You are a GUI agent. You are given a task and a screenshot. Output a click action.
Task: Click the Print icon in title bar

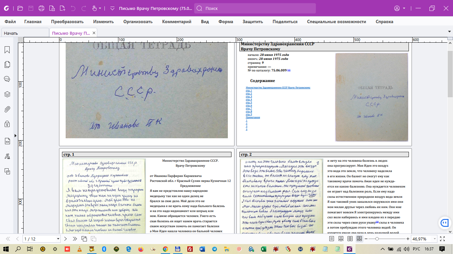[41, 8]
